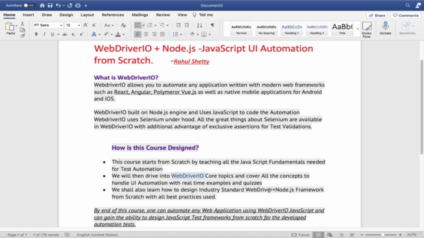Apply the No Spacing style
The image size is (424, 238).
click(266, 29)
